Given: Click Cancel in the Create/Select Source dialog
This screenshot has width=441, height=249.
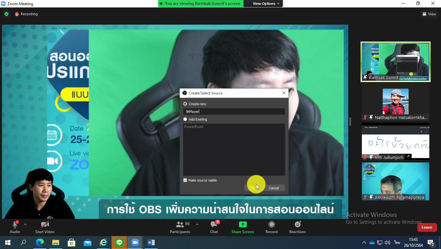Looking at the screenshot, I should (x=274, y=188).
